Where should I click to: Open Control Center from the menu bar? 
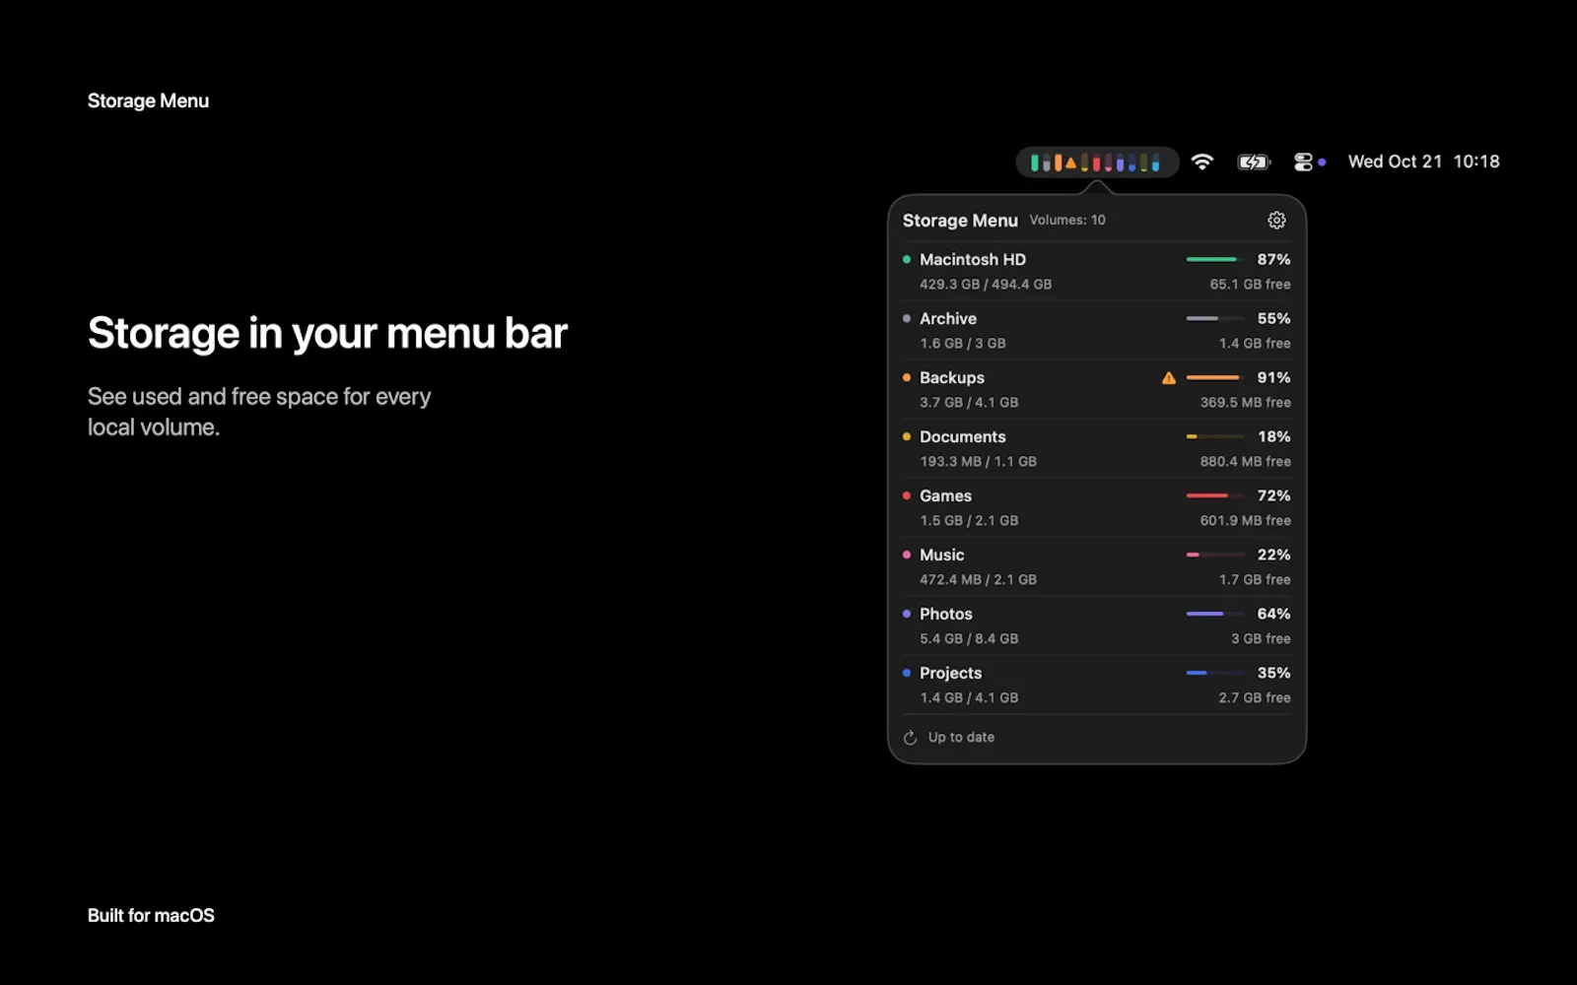pos(1303,162)
